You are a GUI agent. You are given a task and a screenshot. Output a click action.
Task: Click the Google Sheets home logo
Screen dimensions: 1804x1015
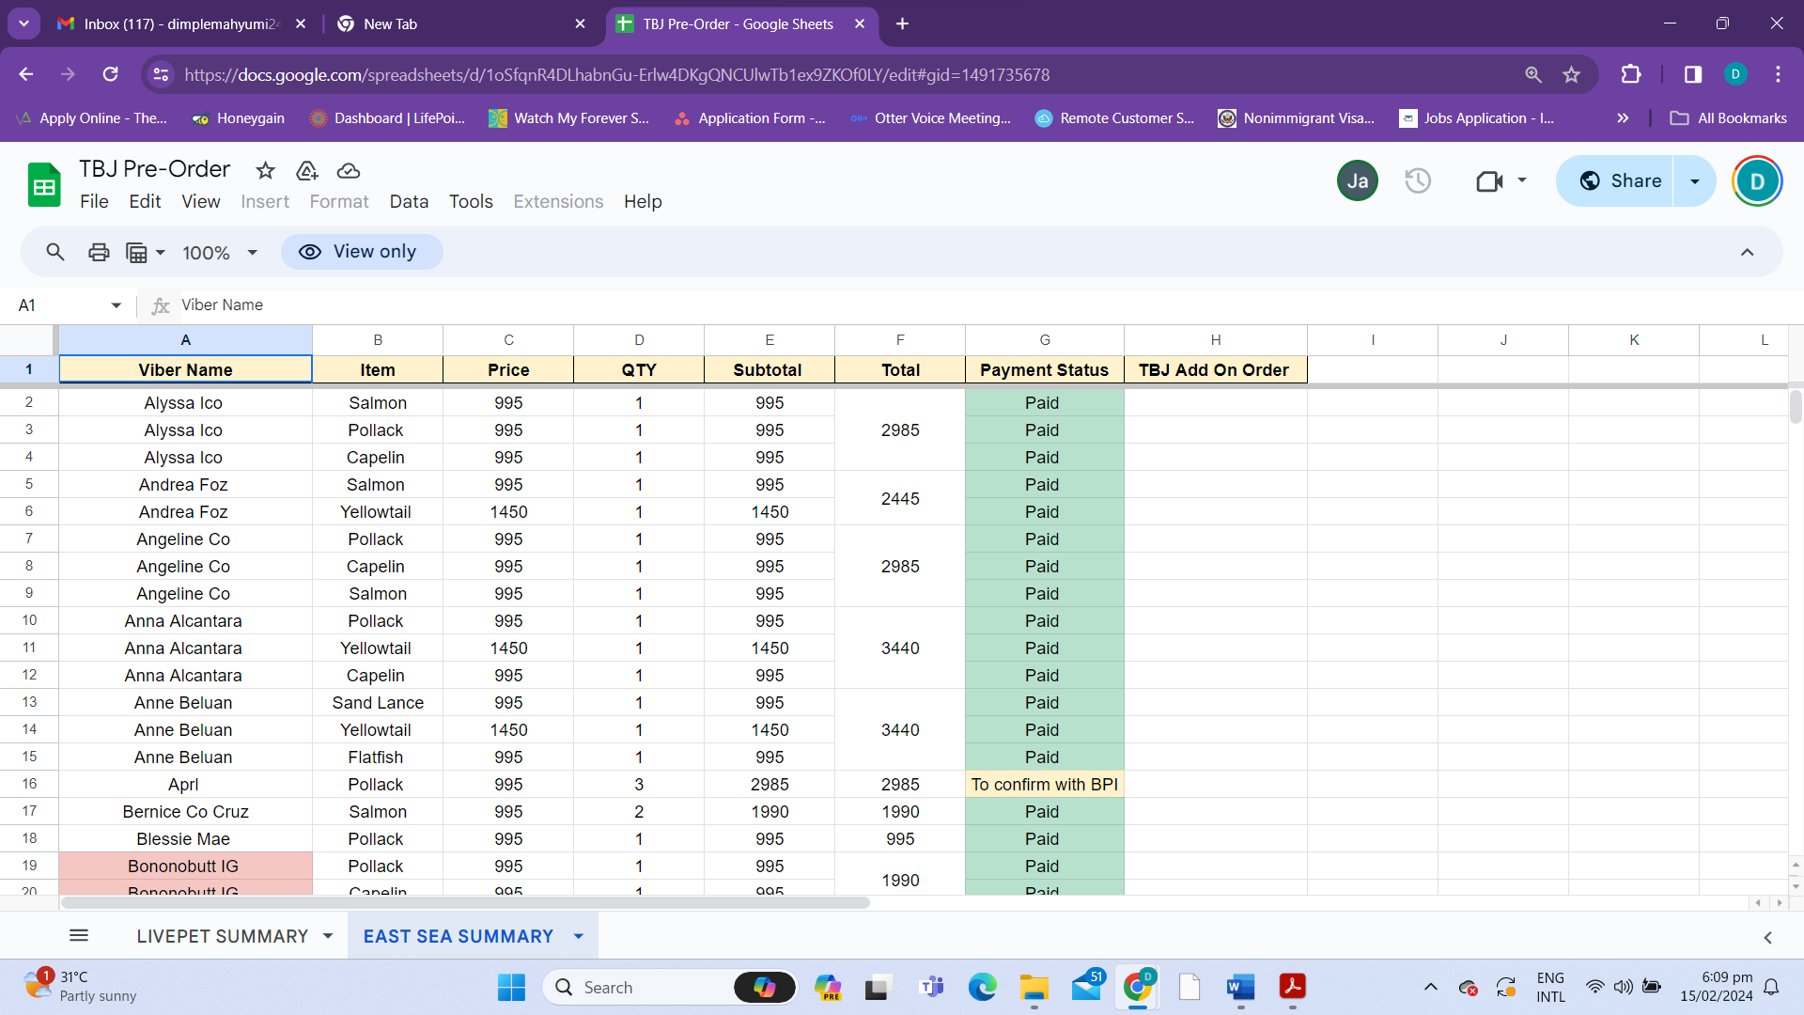(x=44, y=184)
